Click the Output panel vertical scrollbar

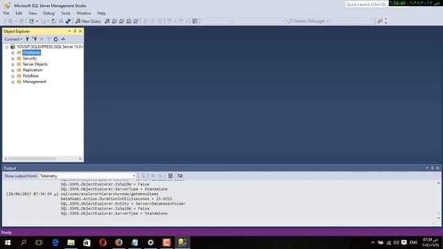[438, 201]
